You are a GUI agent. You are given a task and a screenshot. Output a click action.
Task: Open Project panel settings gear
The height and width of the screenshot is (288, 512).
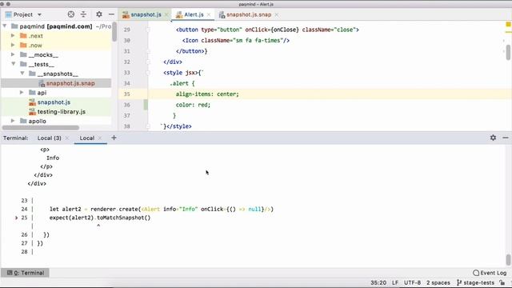pos(99,14)
